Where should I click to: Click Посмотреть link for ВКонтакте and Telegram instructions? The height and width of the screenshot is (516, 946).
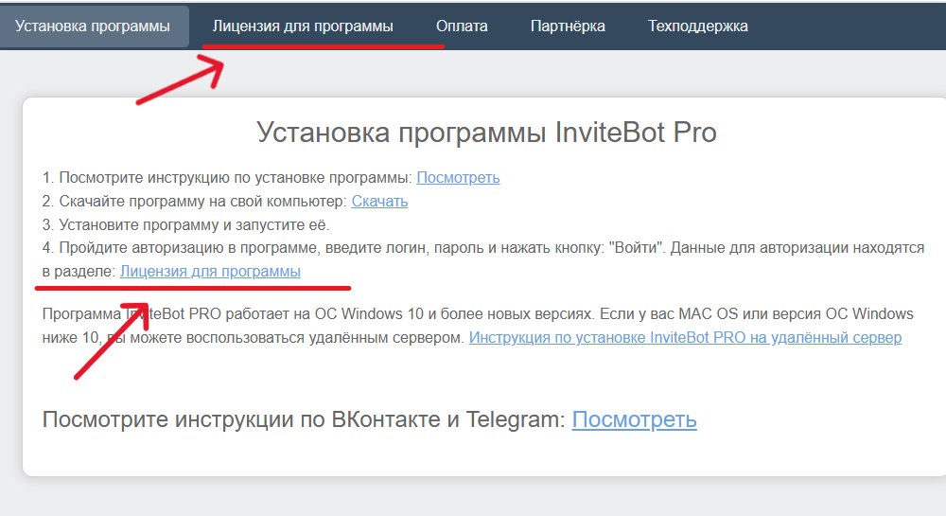click(634, 419)
